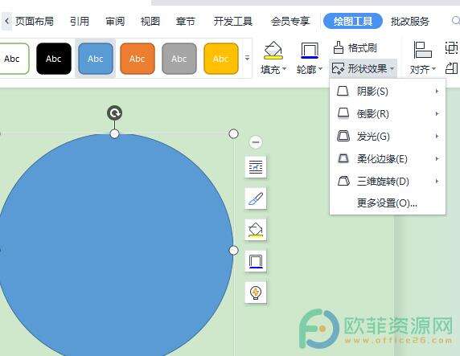Screen dimensions: 460x356
Task: Click the Fill (填充) paint bucket icon
Action: (273, 51)
